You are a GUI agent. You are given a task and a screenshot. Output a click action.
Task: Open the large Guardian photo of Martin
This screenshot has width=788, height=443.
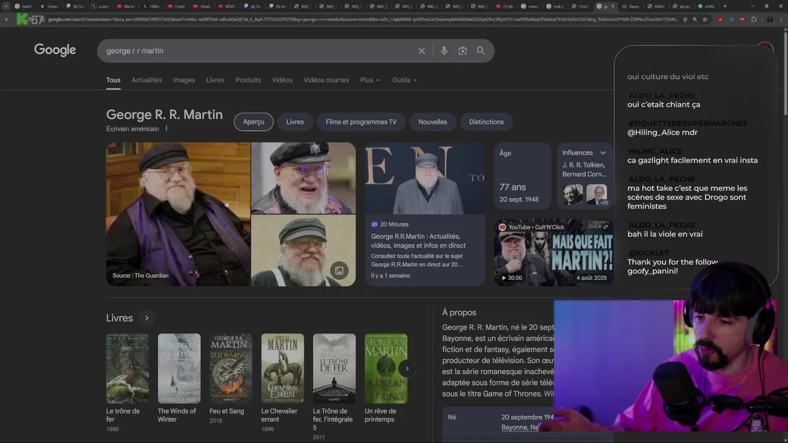point(178,214)
